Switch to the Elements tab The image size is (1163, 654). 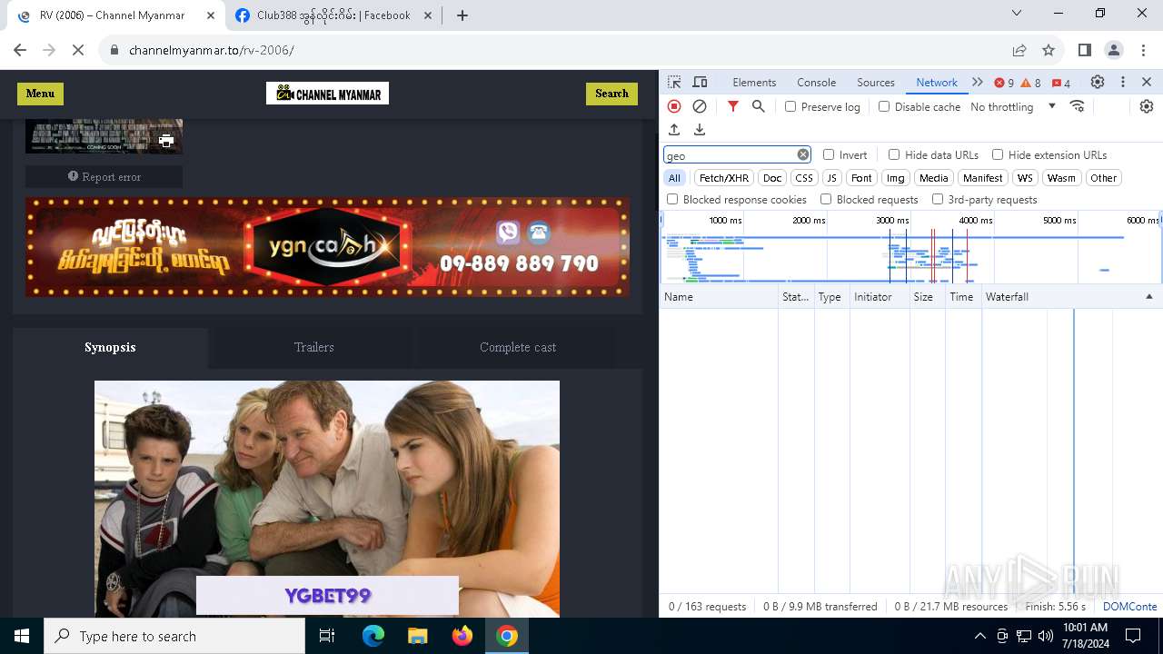tap(754, 82)
